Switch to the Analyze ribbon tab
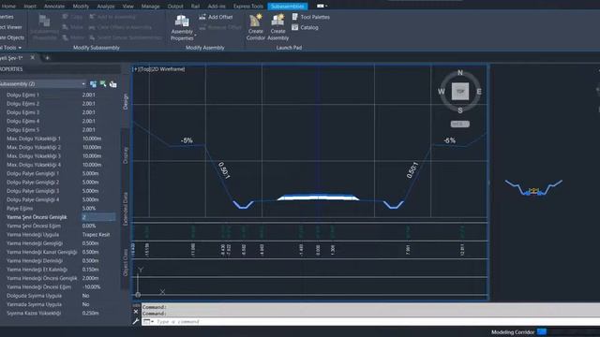Screen dimensions: 600x337 coord(106,7)
